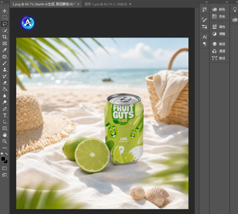
Task: Select the Zoom tool
Action: [x=4, y=141]
